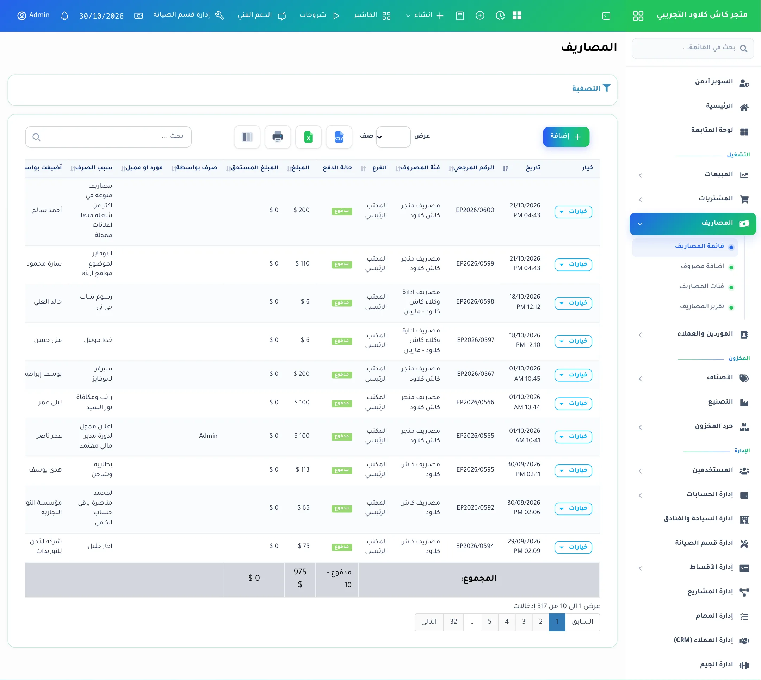Click the clock icon in top bar
The width and height of the screenshot is (761, 680).
pyautogui.click(x=500, y=16)
